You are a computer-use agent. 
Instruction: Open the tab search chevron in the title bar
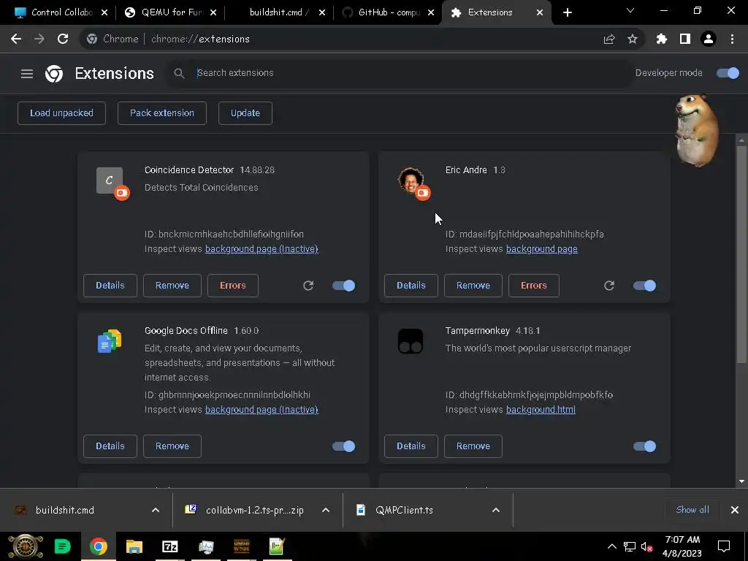click(x=630, y=10)
